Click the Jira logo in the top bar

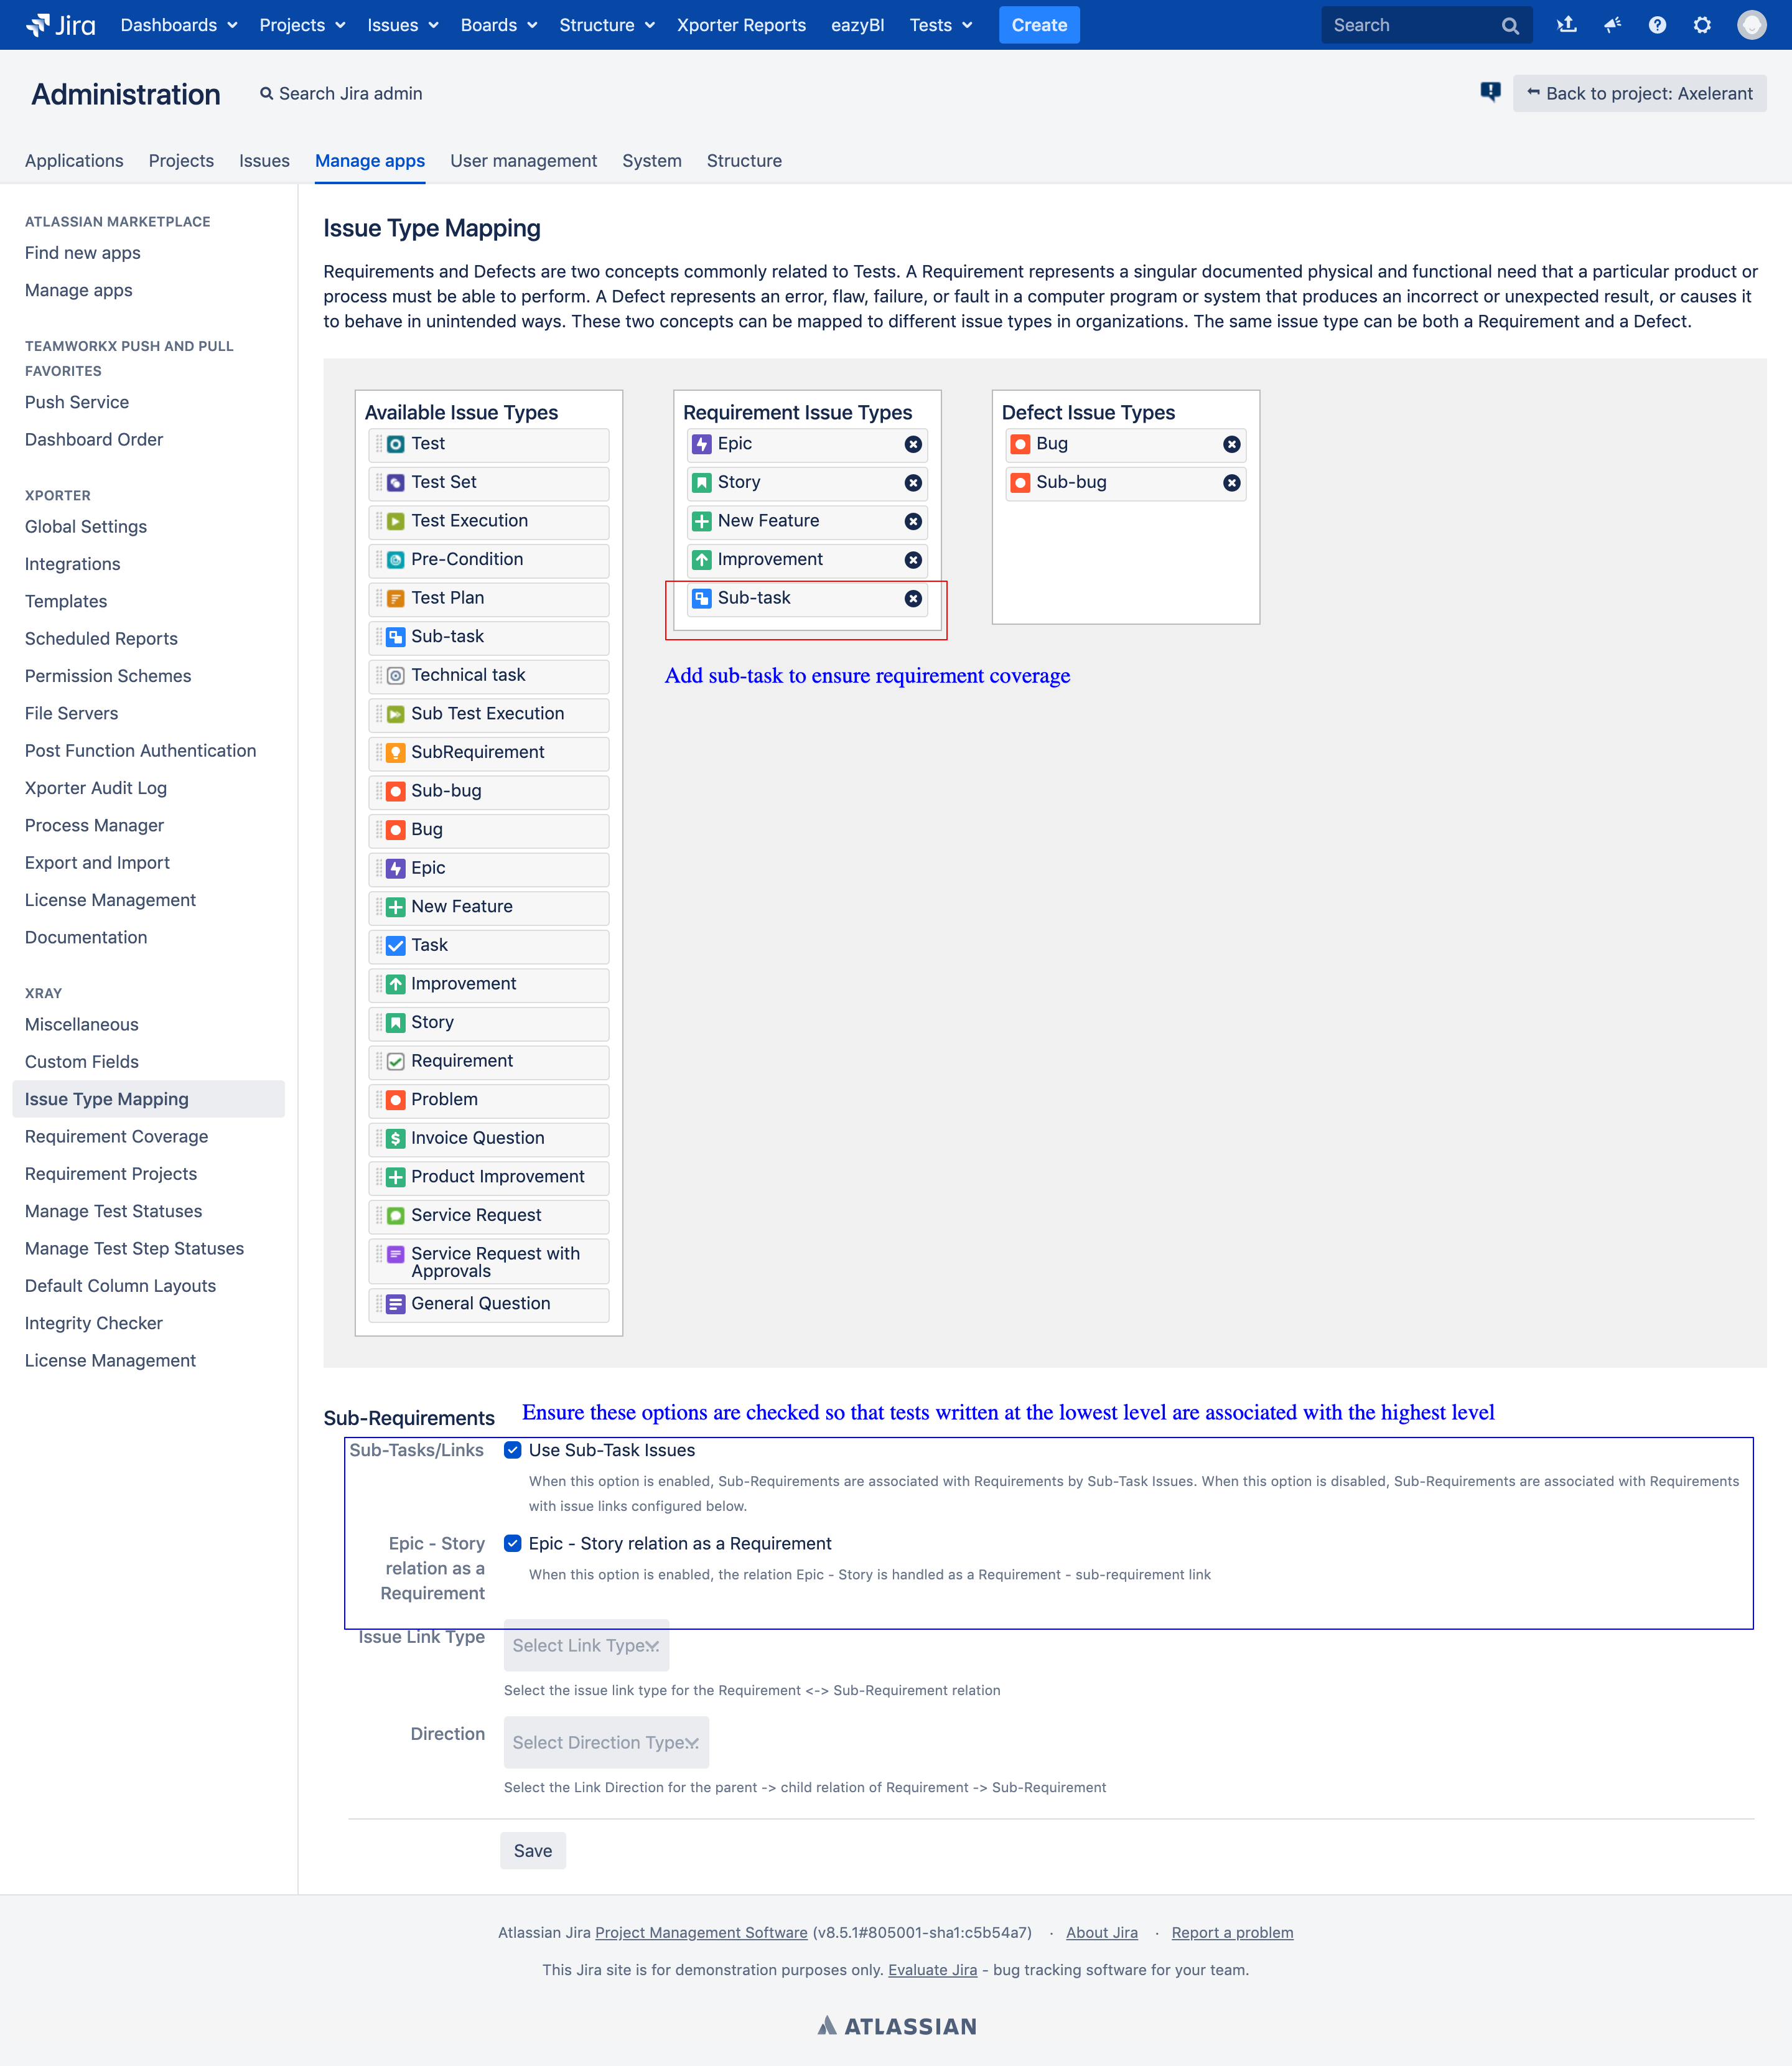tap(62, 24)
